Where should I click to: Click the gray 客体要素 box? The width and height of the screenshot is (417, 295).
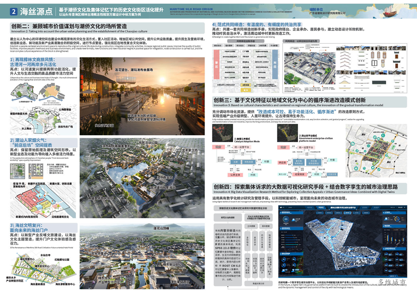(x=266, y=226)
